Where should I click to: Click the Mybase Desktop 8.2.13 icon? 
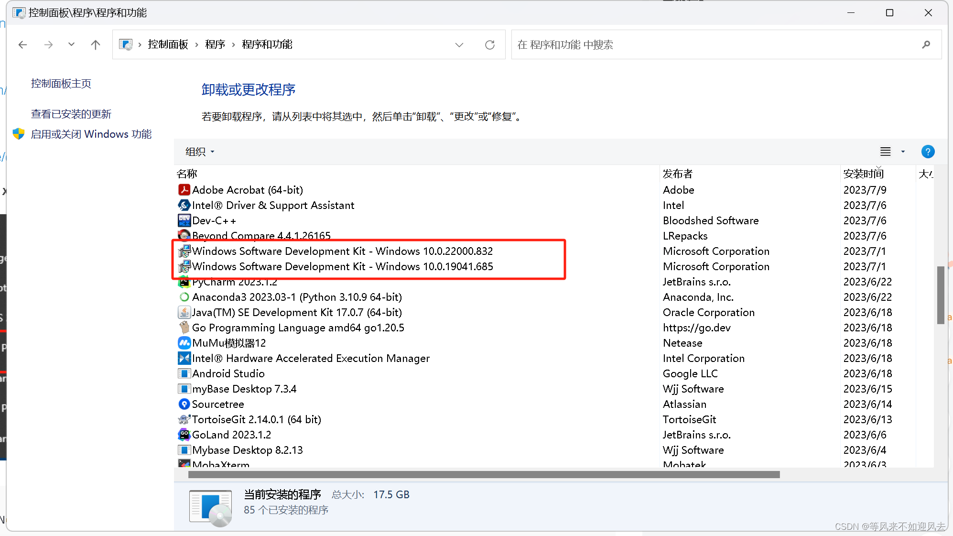point(184,450)
